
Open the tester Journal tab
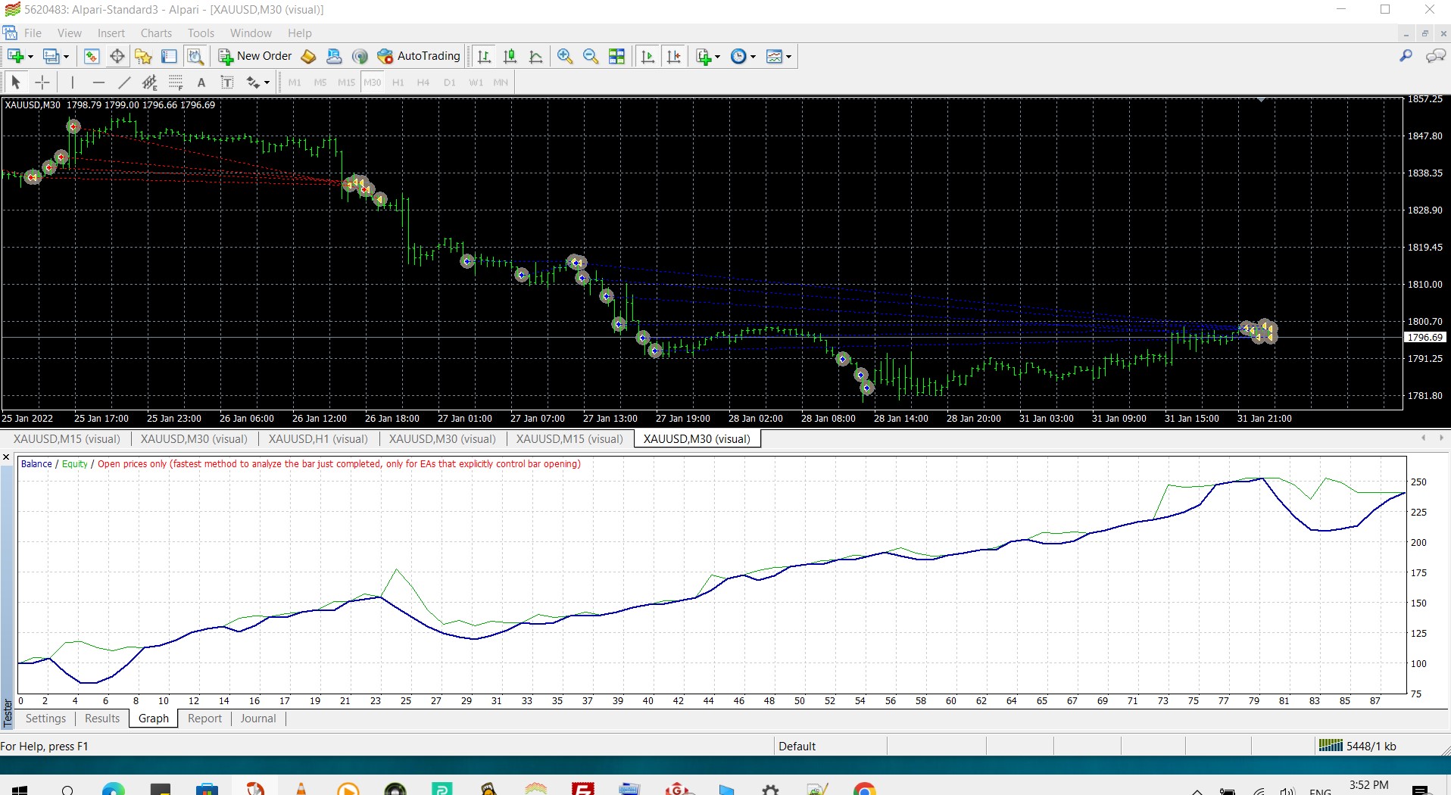258,718
